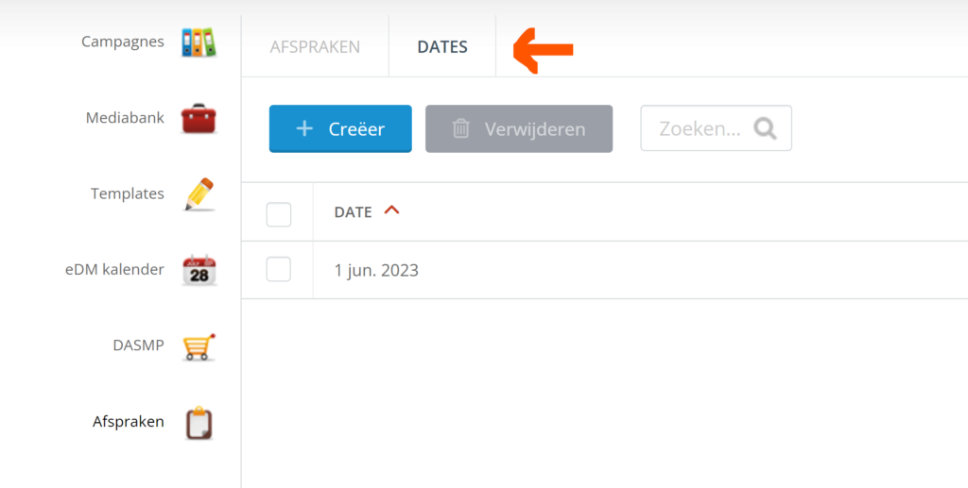Check the box for 1 jun. 2023

[x=279, y=270]
